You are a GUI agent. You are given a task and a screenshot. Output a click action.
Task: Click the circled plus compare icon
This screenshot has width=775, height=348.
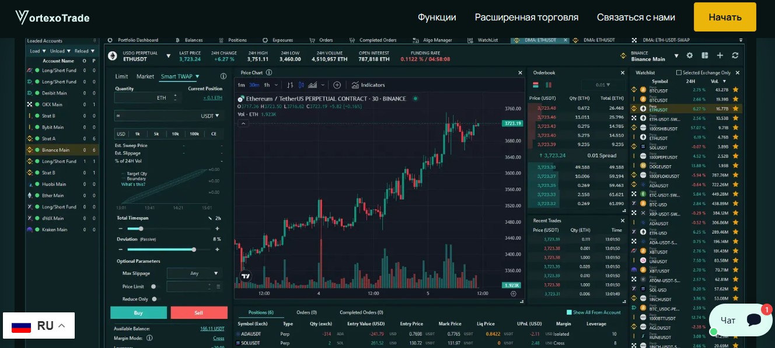click(337, 85)
